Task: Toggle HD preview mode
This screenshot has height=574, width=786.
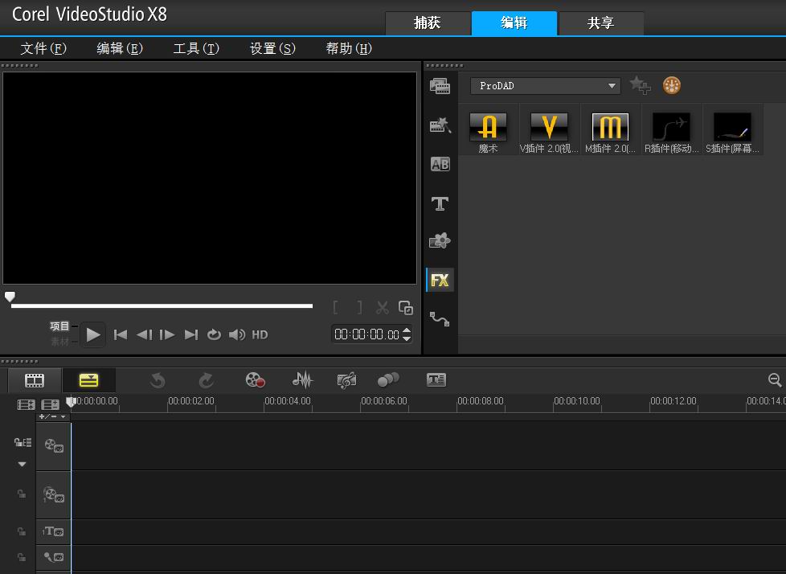Action: click(x=260, y=335)
